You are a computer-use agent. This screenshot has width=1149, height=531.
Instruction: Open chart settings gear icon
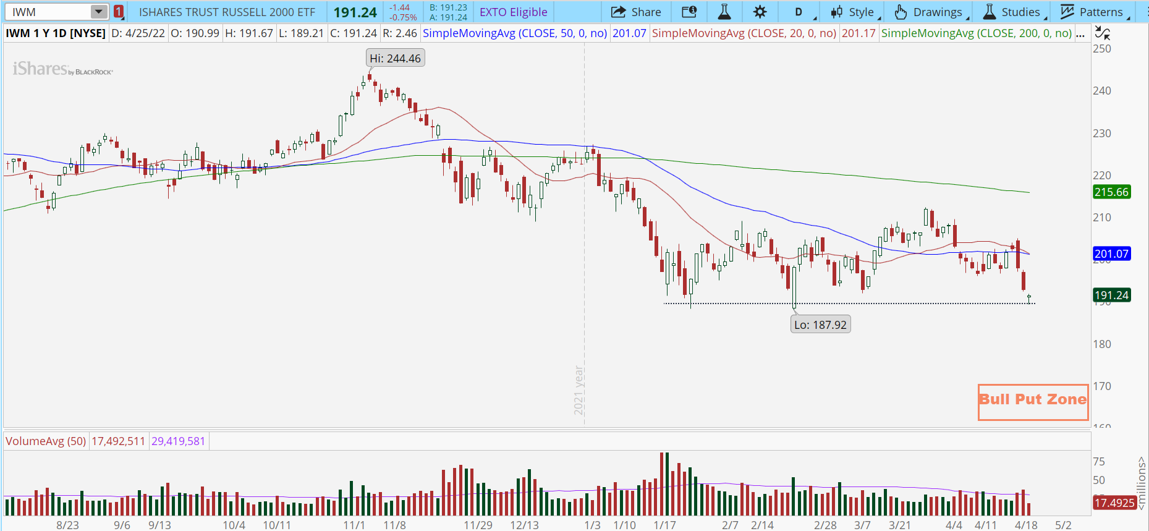pyautogui.click(x=760, y=12)
